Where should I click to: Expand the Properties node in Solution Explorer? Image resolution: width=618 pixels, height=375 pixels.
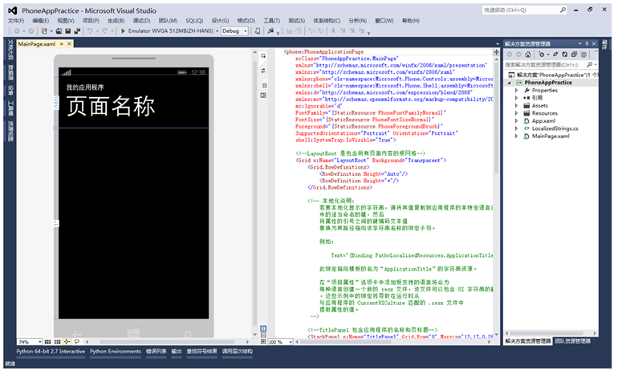point(516,90)
